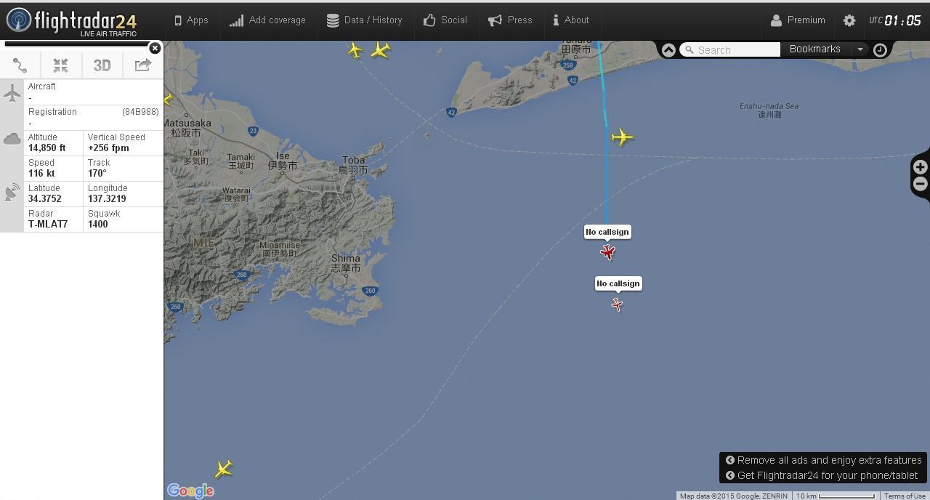This screenshot has height=500, width=930.
Task: Click the flight route icon in panel
Action: pyautogui.click(x=20, y=65)
